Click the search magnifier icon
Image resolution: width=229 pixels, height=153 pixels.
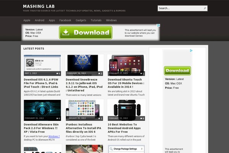pos(205,8)
